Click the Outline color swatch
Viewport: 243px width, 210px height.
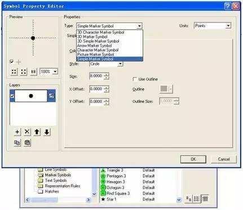164,89
